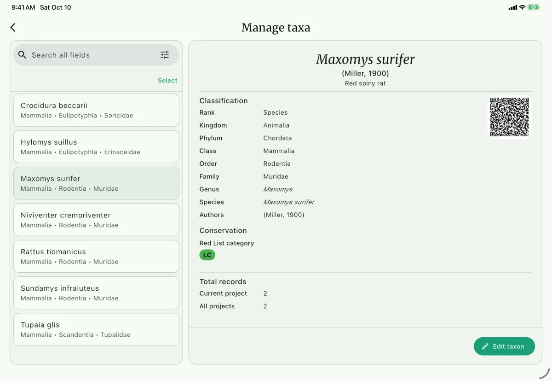
Task: Click the Authors value (Miller, 1900)
Action: [x=284, y=215]
